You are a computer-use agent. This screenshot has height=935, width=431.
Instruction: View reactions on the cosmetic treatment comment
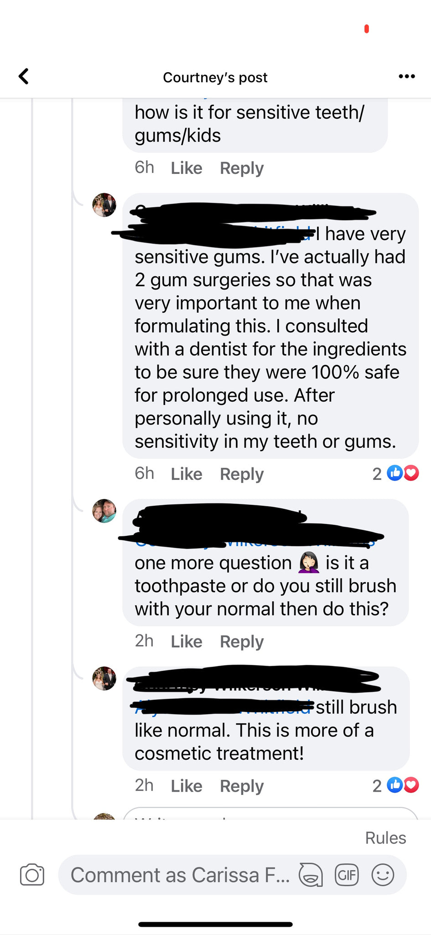click(402, 785)
